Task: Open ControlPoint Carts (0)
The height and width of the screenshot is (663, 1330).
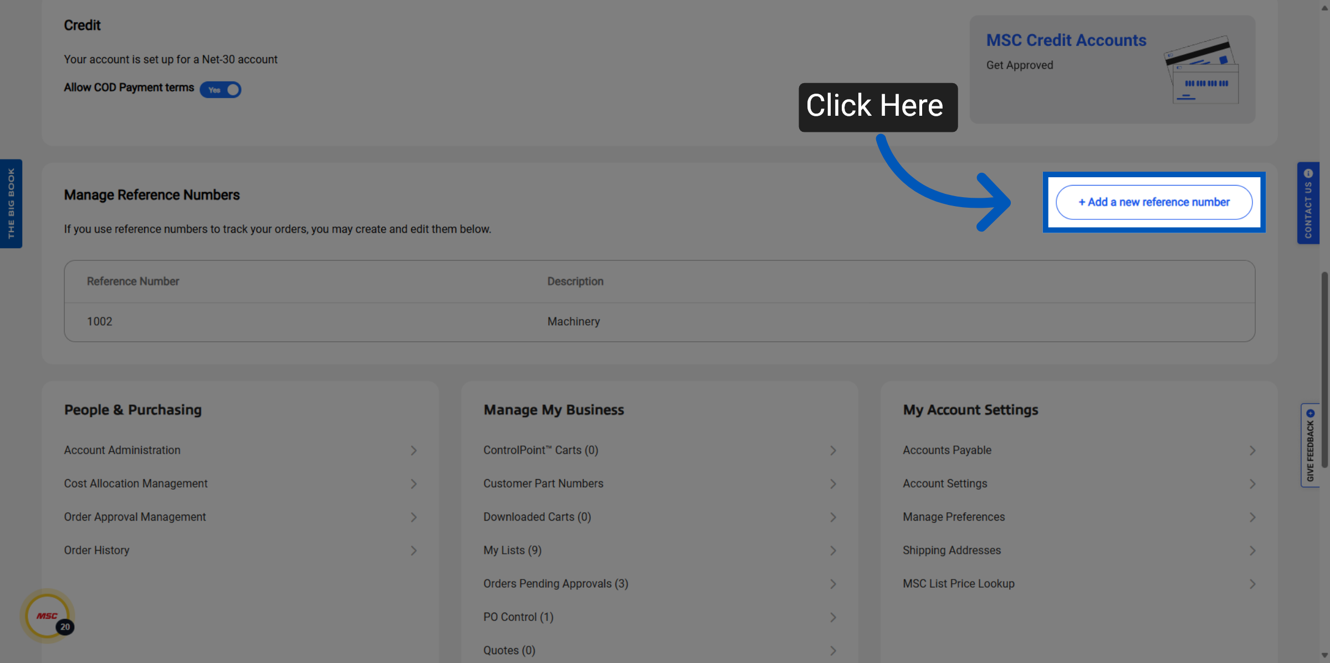Action: (x=540, y=450)
